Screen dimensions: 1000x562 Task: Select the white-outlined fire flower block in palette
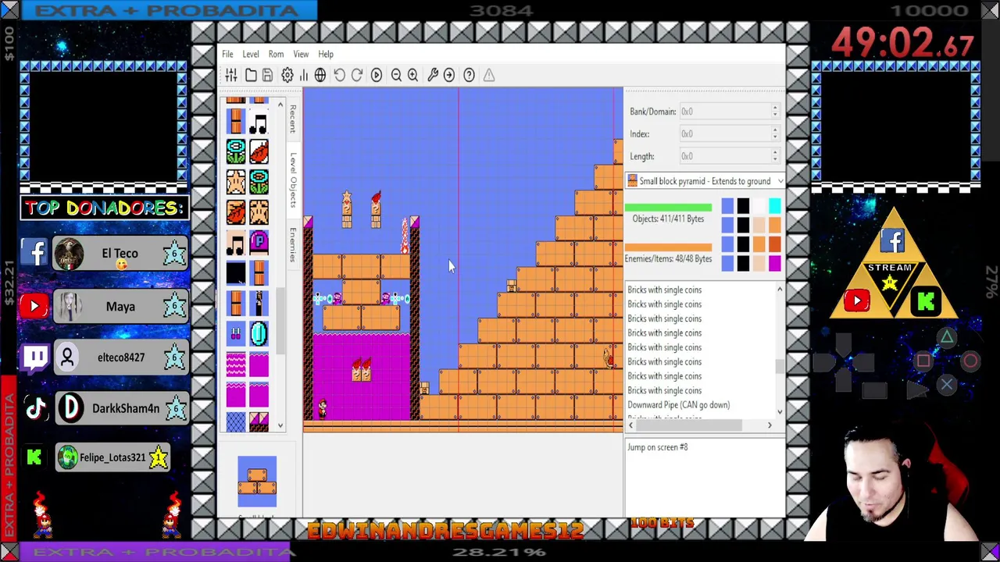click(236, 151)
